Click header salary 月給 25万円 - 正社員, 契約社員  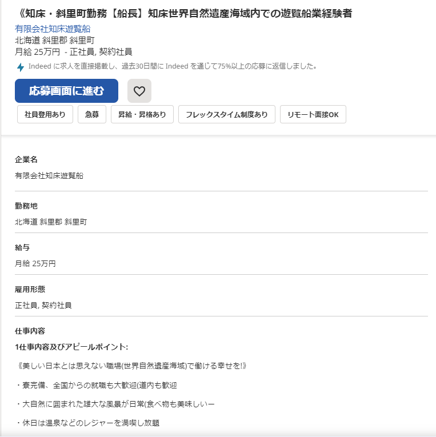point(73,52)
